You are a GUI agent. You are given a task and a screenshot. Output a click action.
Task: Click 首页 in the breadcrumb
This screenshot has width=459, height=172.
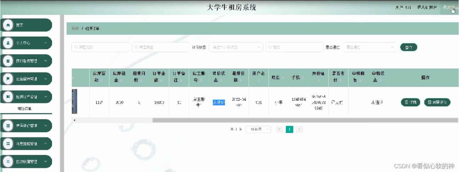pos(75,28)
